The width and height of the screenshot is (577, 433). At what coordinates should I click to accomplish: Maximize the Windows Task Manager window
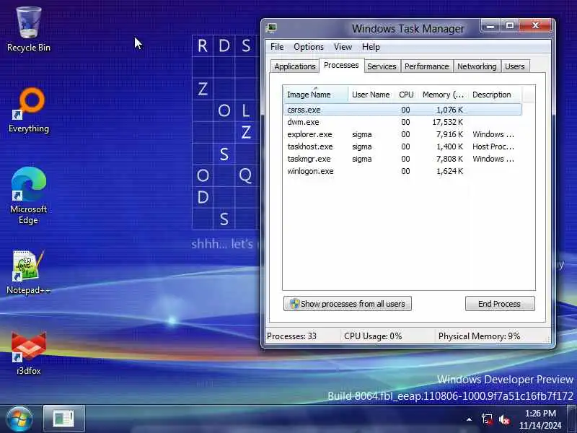[510, 26]
